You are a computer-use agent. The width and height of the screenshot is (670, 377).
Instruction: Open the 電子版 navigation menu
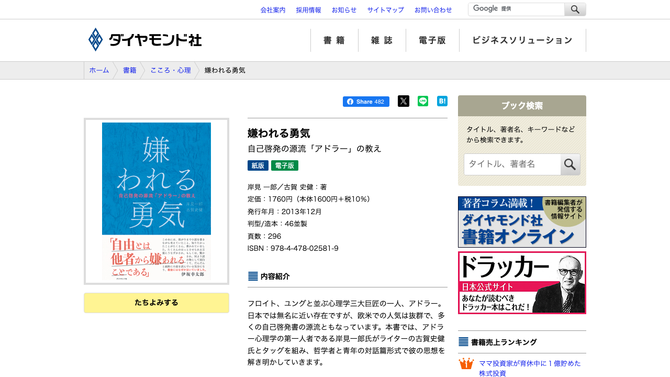pyautogui.click(x=432, y=40)
